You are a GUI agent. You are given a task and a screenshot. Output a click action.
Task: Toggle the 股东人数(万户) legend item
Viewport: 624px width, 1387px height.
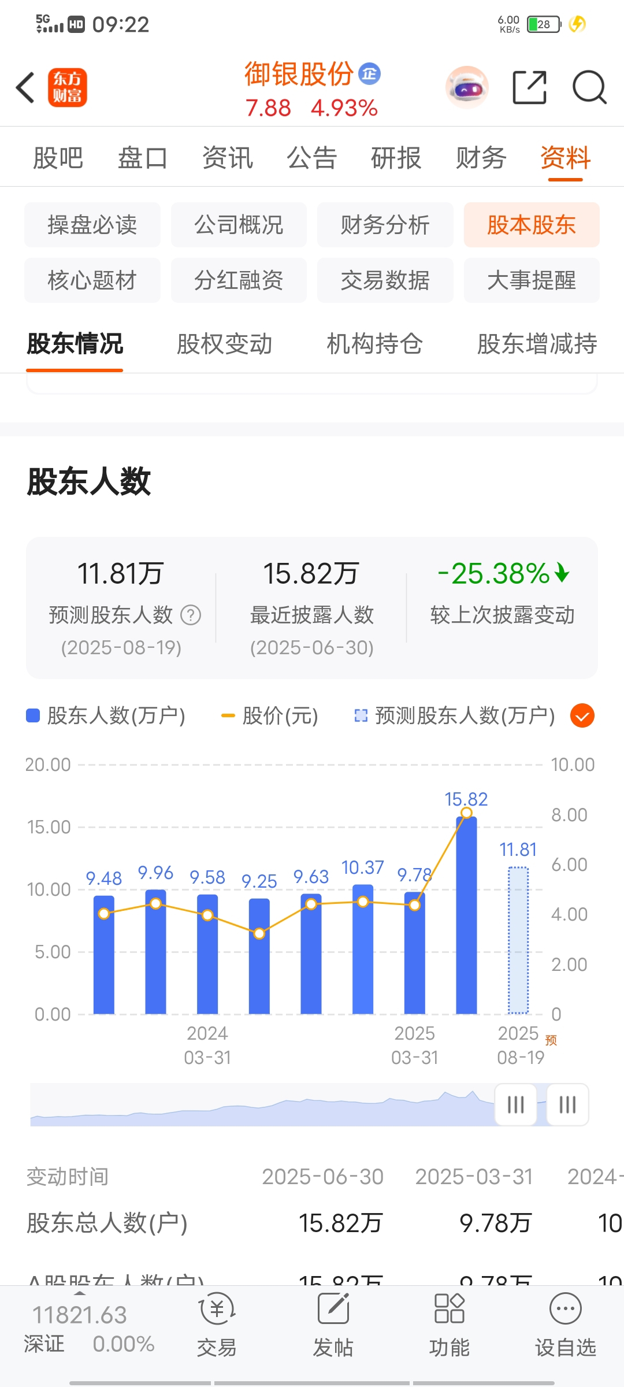coord(106,716)
